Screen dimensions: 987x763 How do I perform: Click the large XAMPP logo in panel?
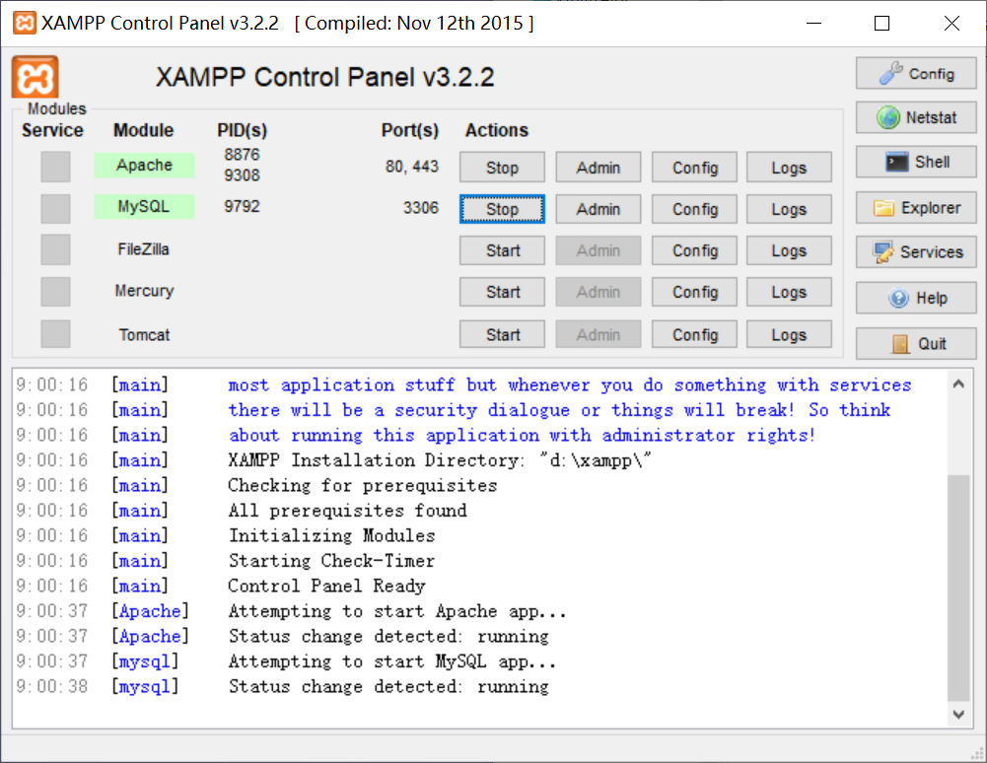(35, 78)
